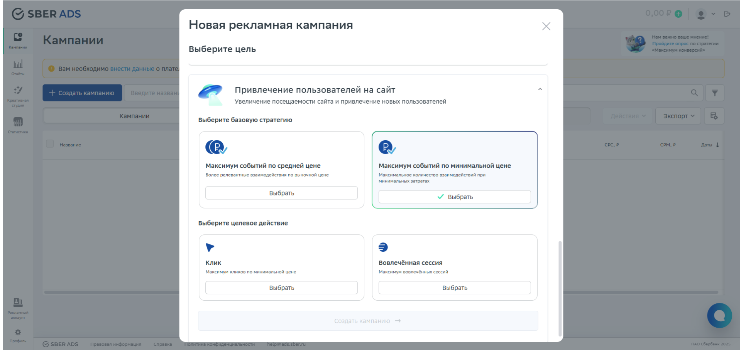Select strategy Максимум событий по средней цене

[281, 193]
